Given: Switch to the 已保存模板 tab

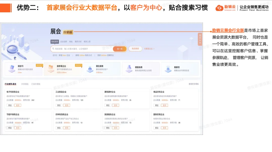Looking at the screenshot, I should click(36, 84).
